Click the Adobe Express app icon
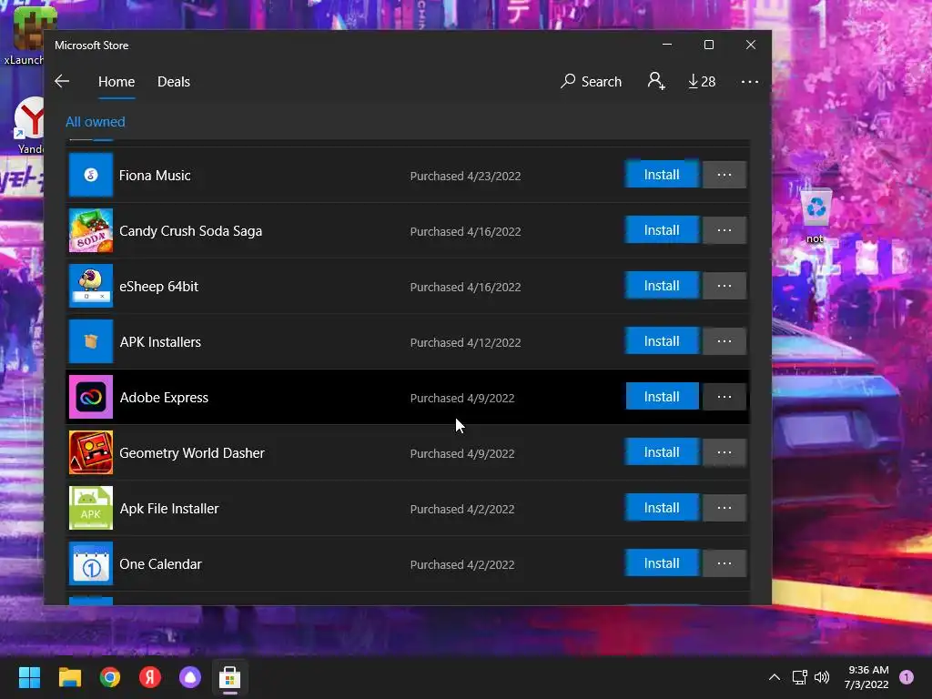Viewport: 932px width, 699px height. [91, 397]
